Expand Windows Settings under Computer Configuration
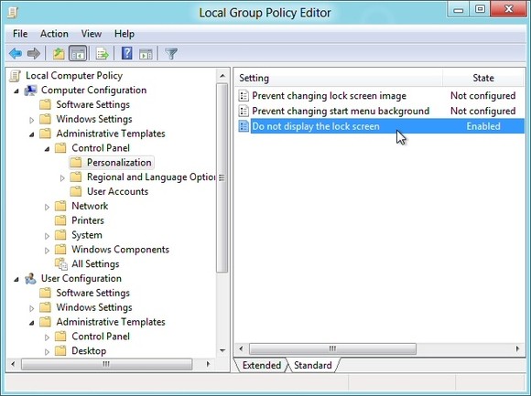 31,120
